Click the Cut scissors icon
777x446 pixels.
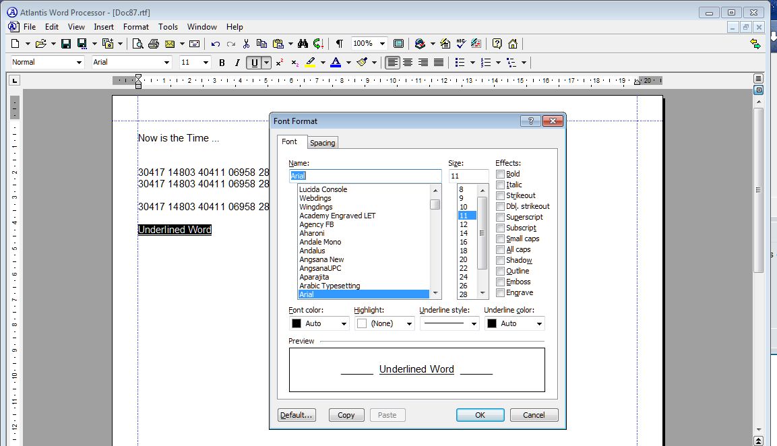coord(246,44)
